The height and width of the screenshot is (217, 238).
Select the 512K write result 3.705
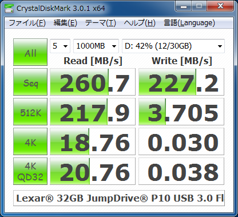coord(181,112)
